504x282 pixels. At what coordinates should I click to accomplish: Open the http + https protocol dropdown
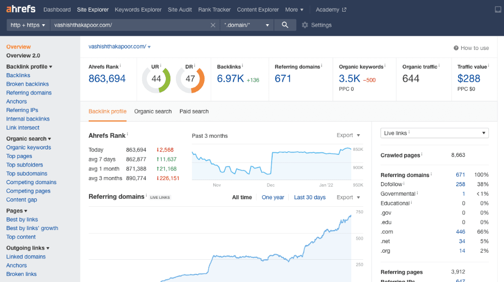[x=28, y=25]
